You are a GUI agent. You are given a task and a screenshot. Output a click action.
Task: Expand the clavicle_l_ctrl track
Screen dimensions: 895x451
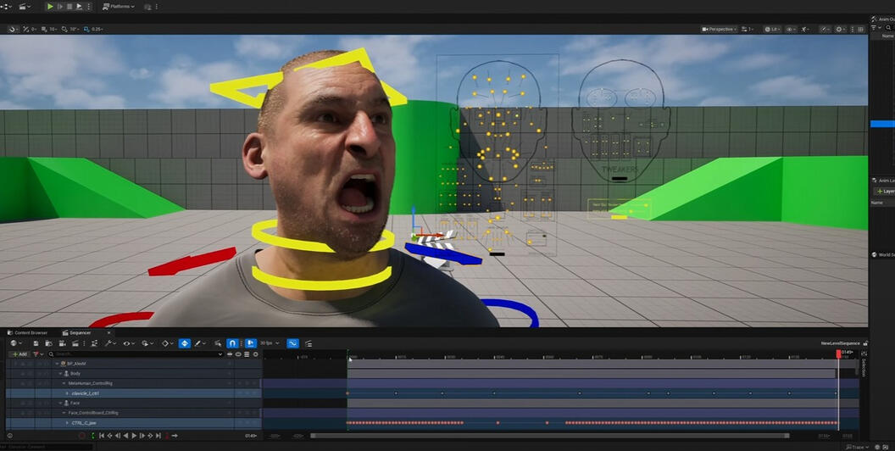[x=67, y=393]
